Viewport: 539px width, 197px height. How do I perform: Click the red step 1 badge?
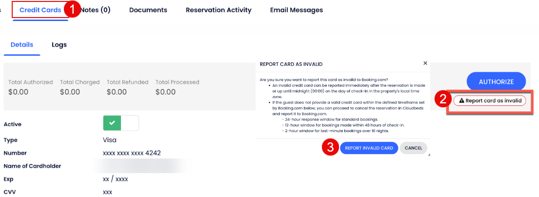coord(72,10)
